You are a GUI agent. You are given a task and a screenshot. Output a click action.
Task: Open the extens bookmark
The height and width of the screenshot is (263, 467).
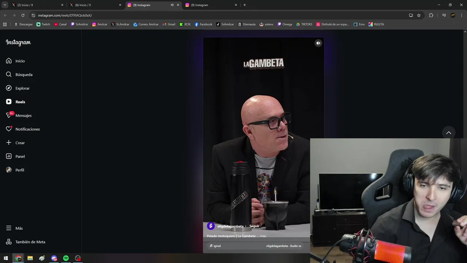coord(266,24)
